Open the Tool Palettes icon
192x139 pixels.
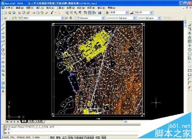[94, 13]
